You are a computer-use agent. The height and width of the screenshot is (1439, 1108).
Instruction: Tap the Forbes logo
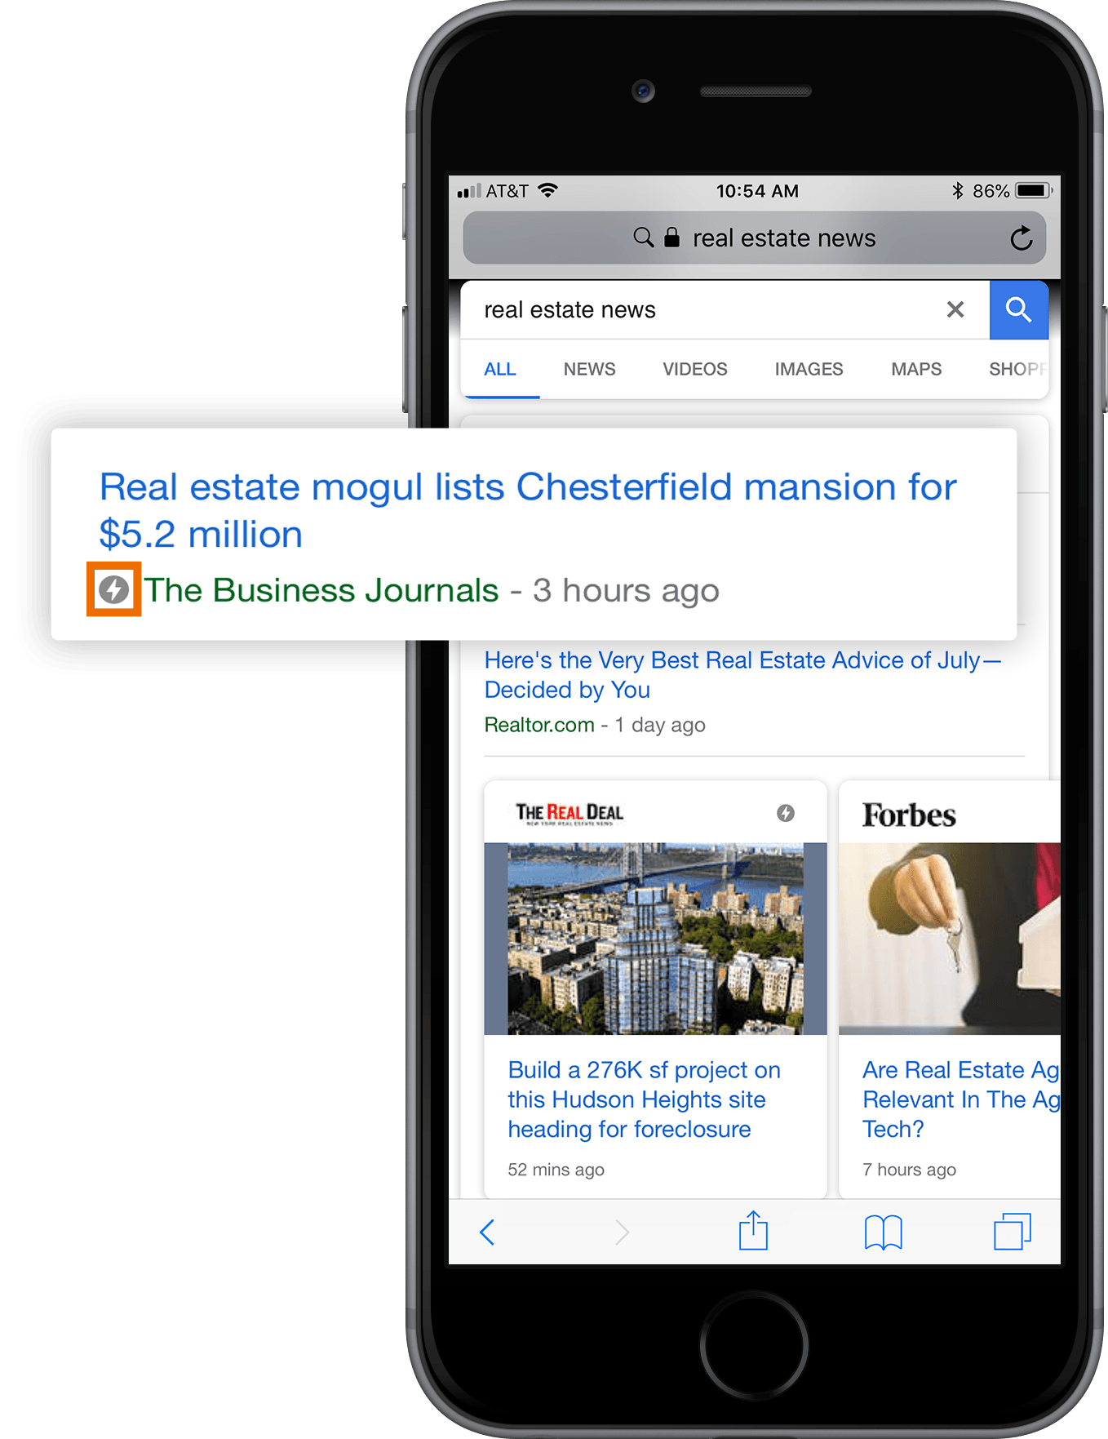(x=909, y=815)
